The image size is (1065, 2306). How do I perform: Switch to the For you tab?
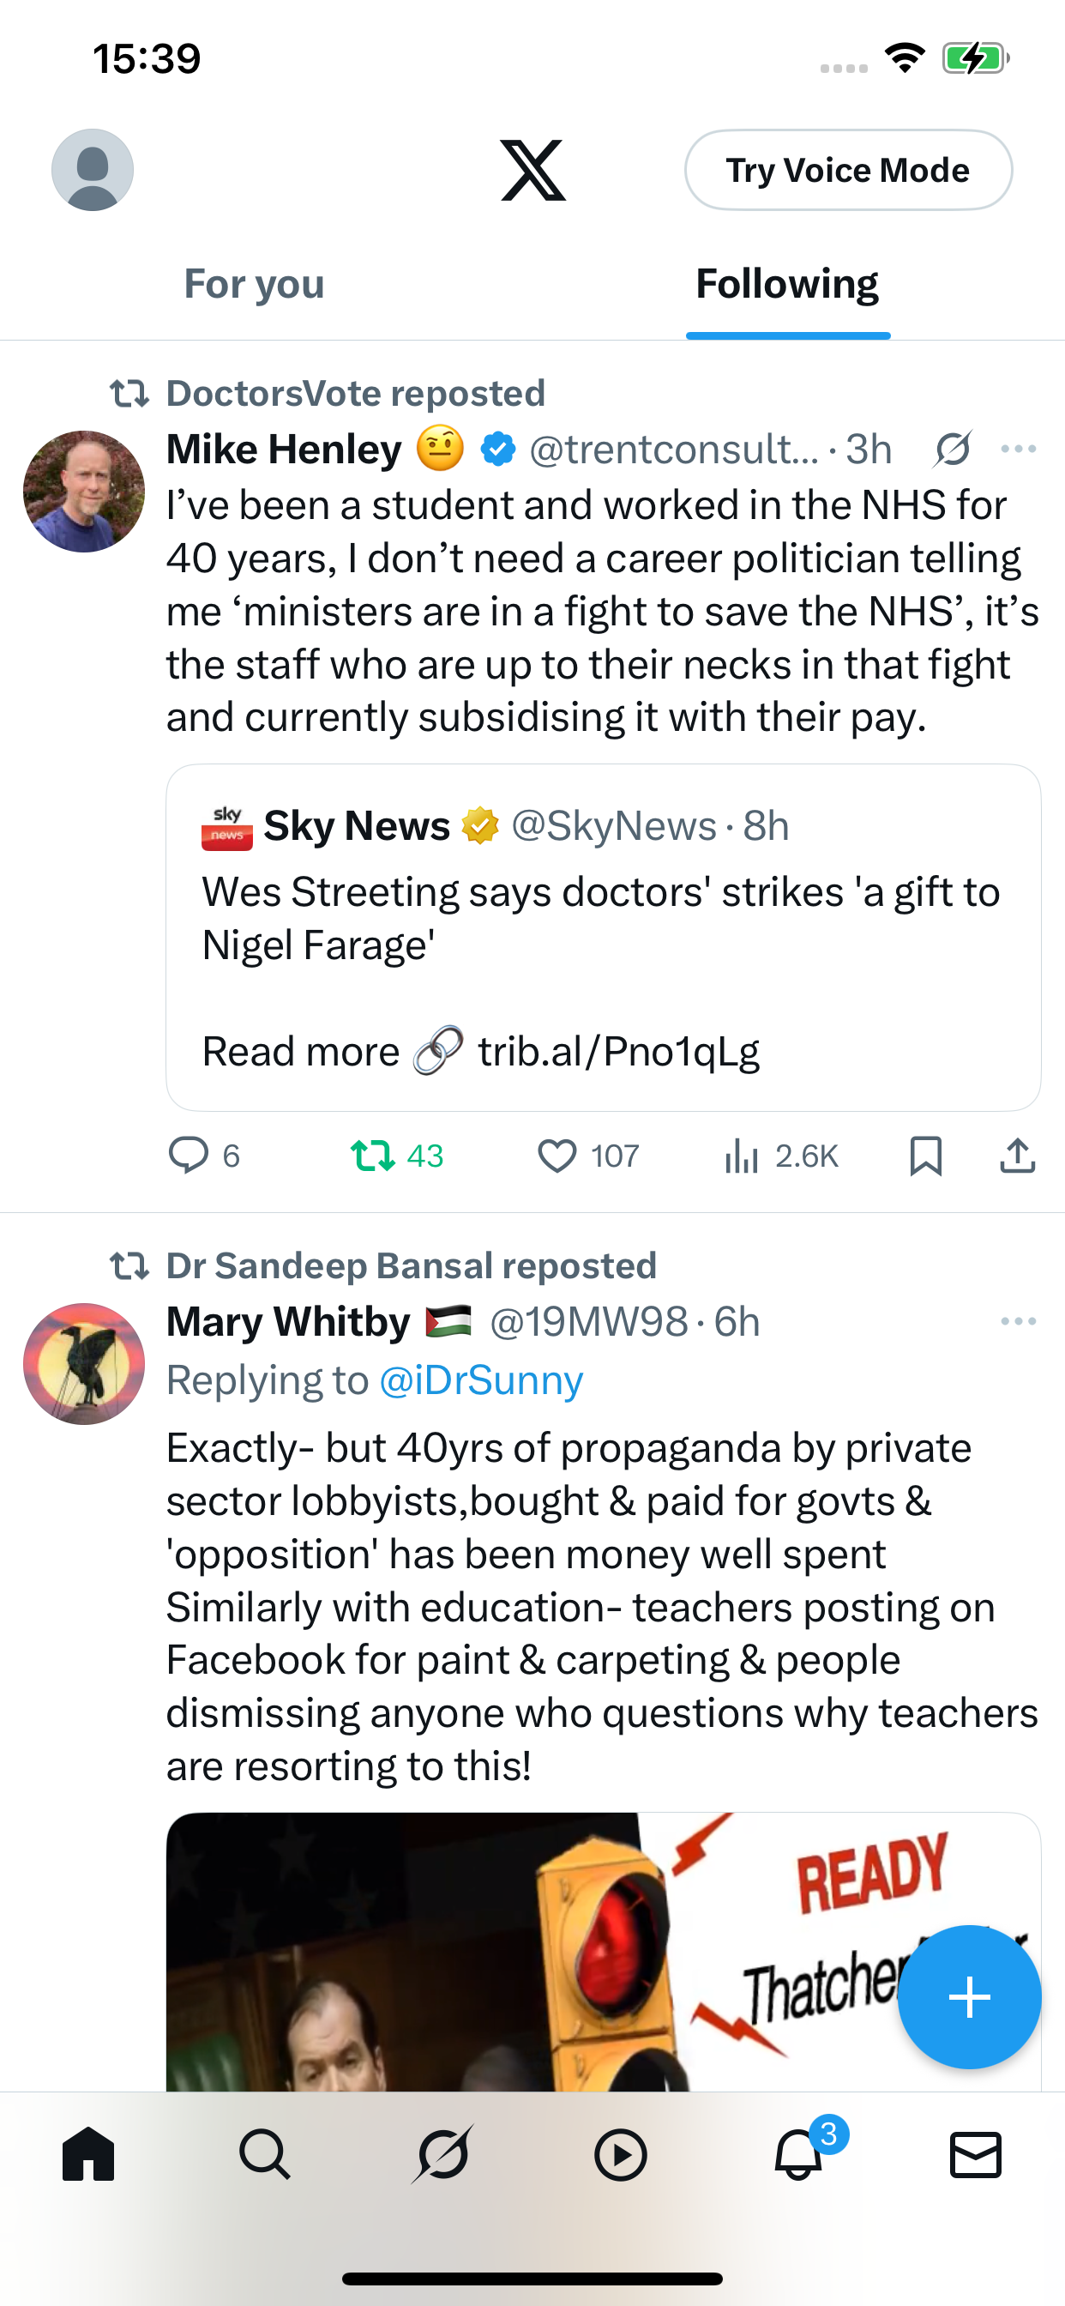pos(254,284)
